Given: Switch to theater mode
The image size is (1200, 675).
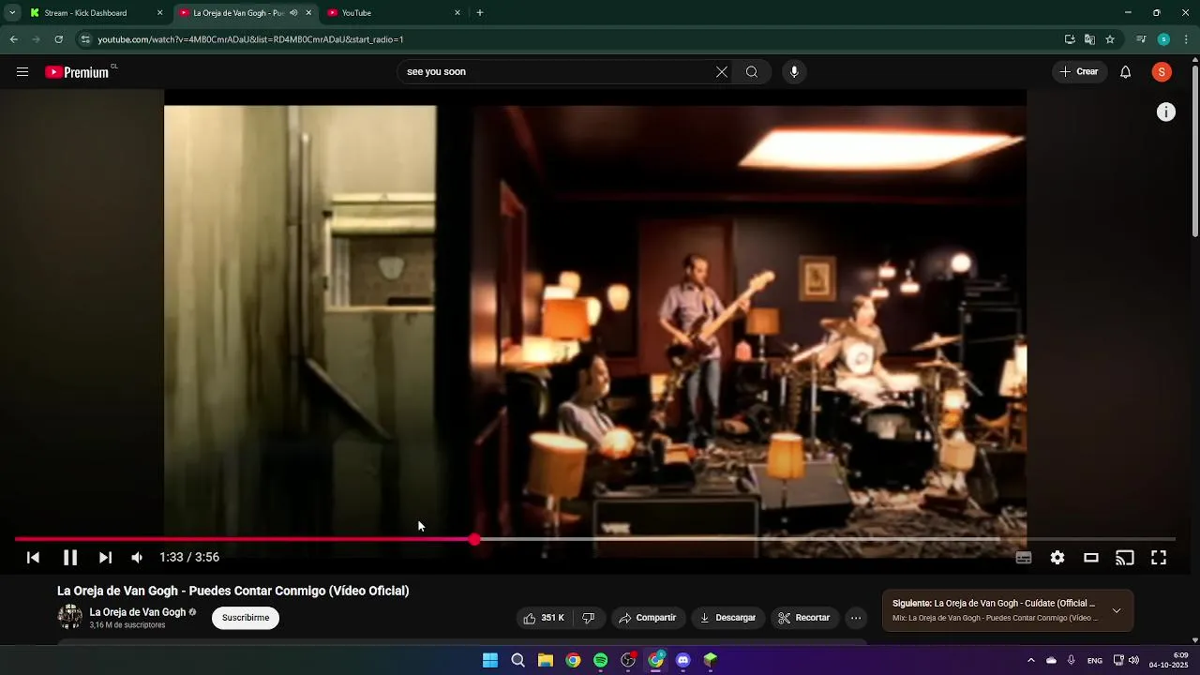Looking at the screenshot, I should pyautogui.click(x=1091, y=558).
